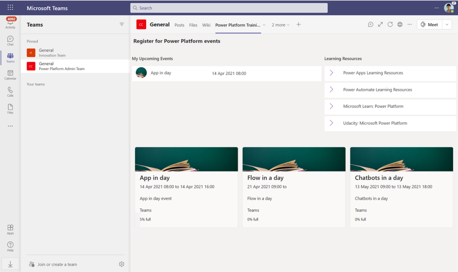Viewport: 458px width, 272px height.
Task: Open the '2 more' tabs dropdown
Action: (280, 25)
